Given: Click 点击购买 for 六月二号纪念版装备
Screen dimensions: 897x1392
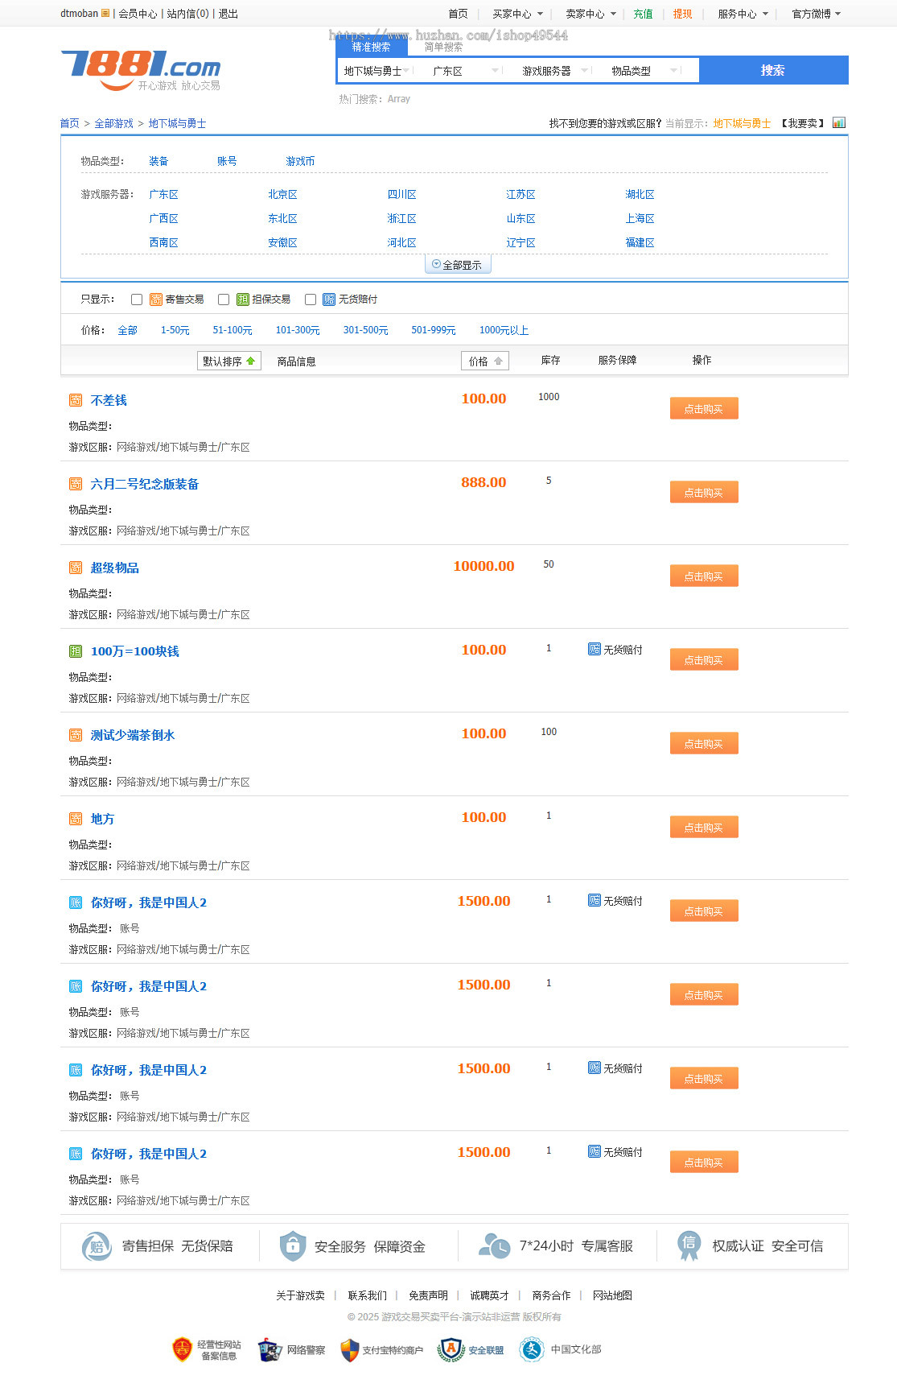Looking at the screenshot, I should (704, 493).
